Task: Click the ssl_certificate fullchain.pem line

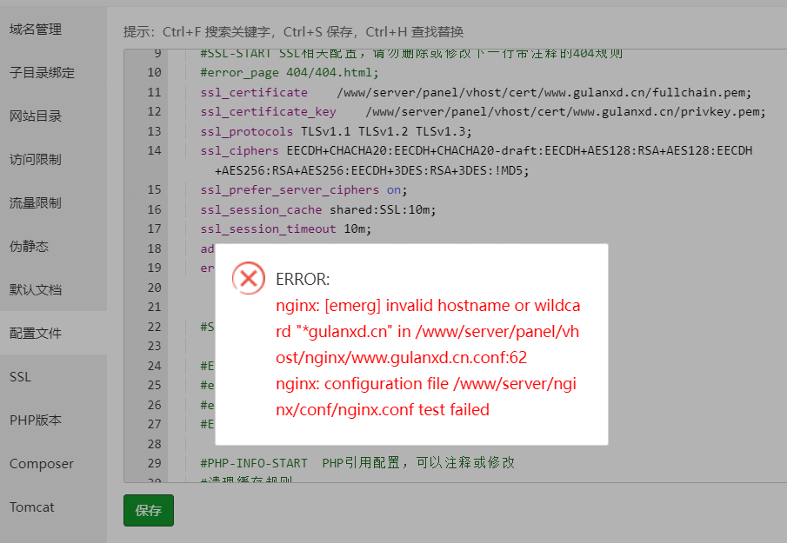Action: pos(476,92)
